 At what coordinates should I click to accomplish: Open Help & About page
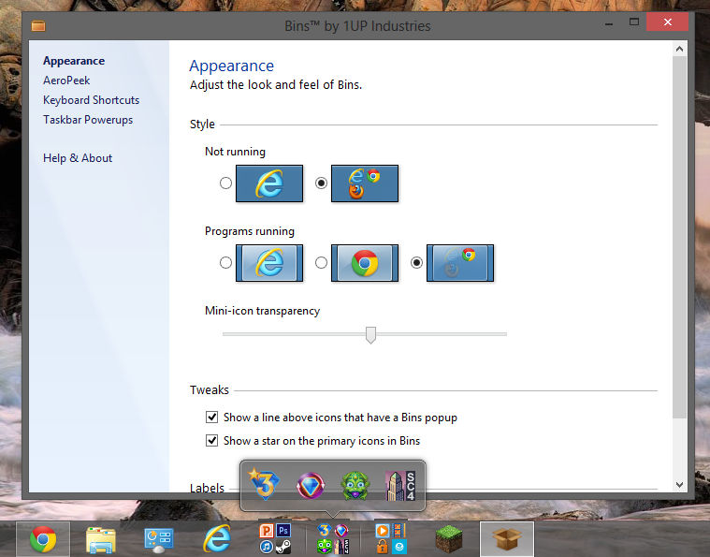point(78,158)
